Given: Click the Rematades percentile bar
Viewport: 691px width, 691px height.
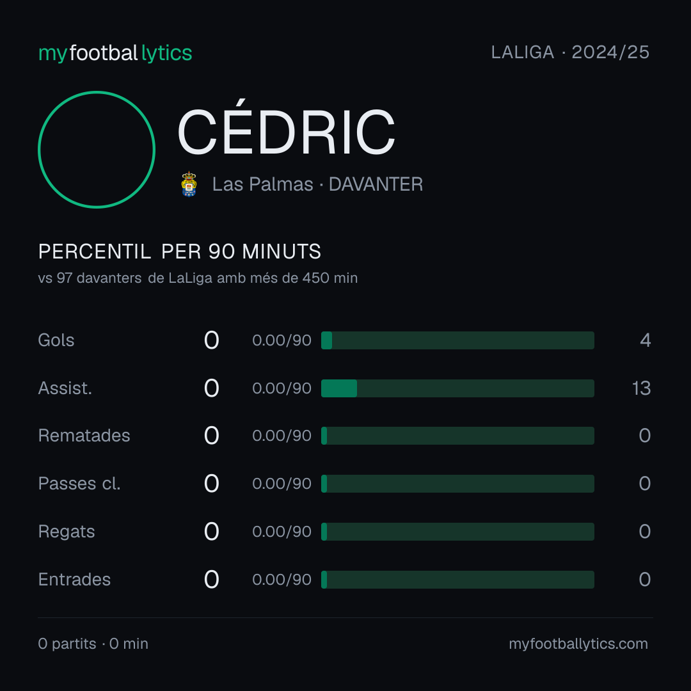Looking at the screenshot, I should tap(457, 436).
